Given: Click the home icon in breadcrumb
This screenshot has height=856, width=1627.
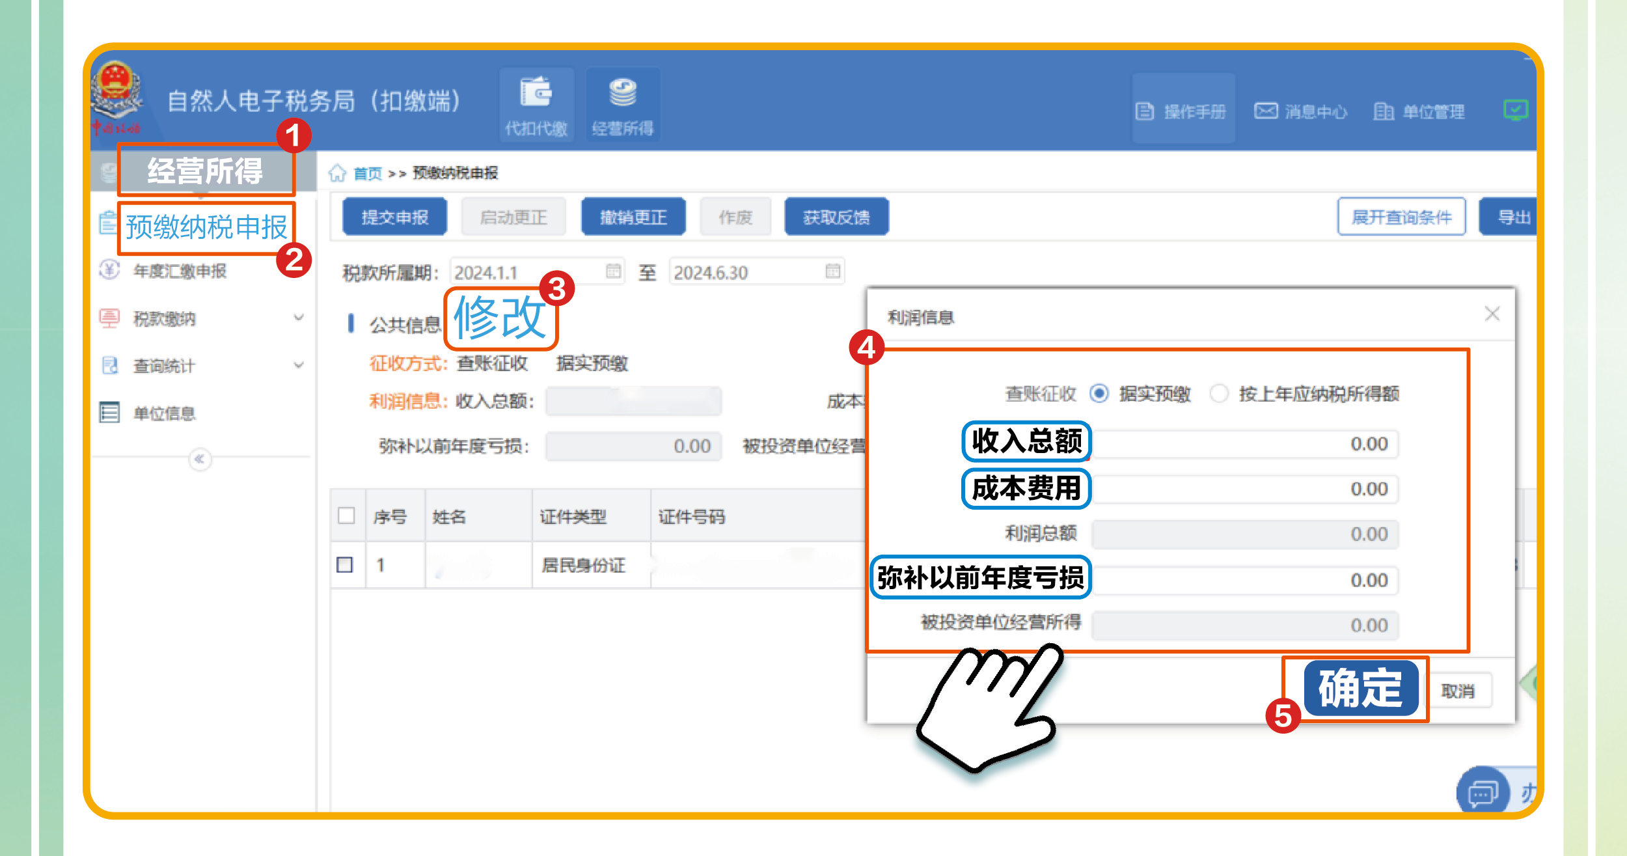Looking at the screenshot, I should click(337, 173).
